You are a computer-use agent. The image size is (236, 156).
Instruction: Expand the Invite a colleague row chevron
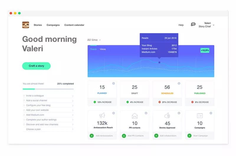[x=73, y=96]
